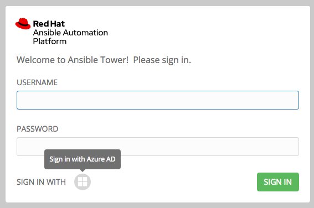The width and height of the screenshot is (314, 208).
Task: Click the 'Welcome to Ansible Tower!' heading text
Action: (73, 60)
